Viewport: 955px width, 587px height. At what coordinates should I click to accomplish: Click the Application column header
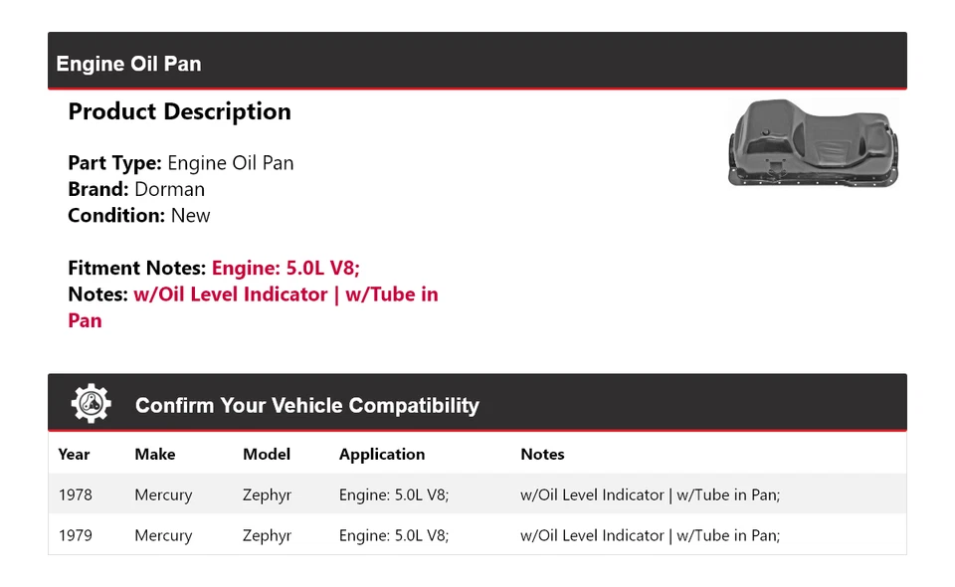(x=382, y=454)
